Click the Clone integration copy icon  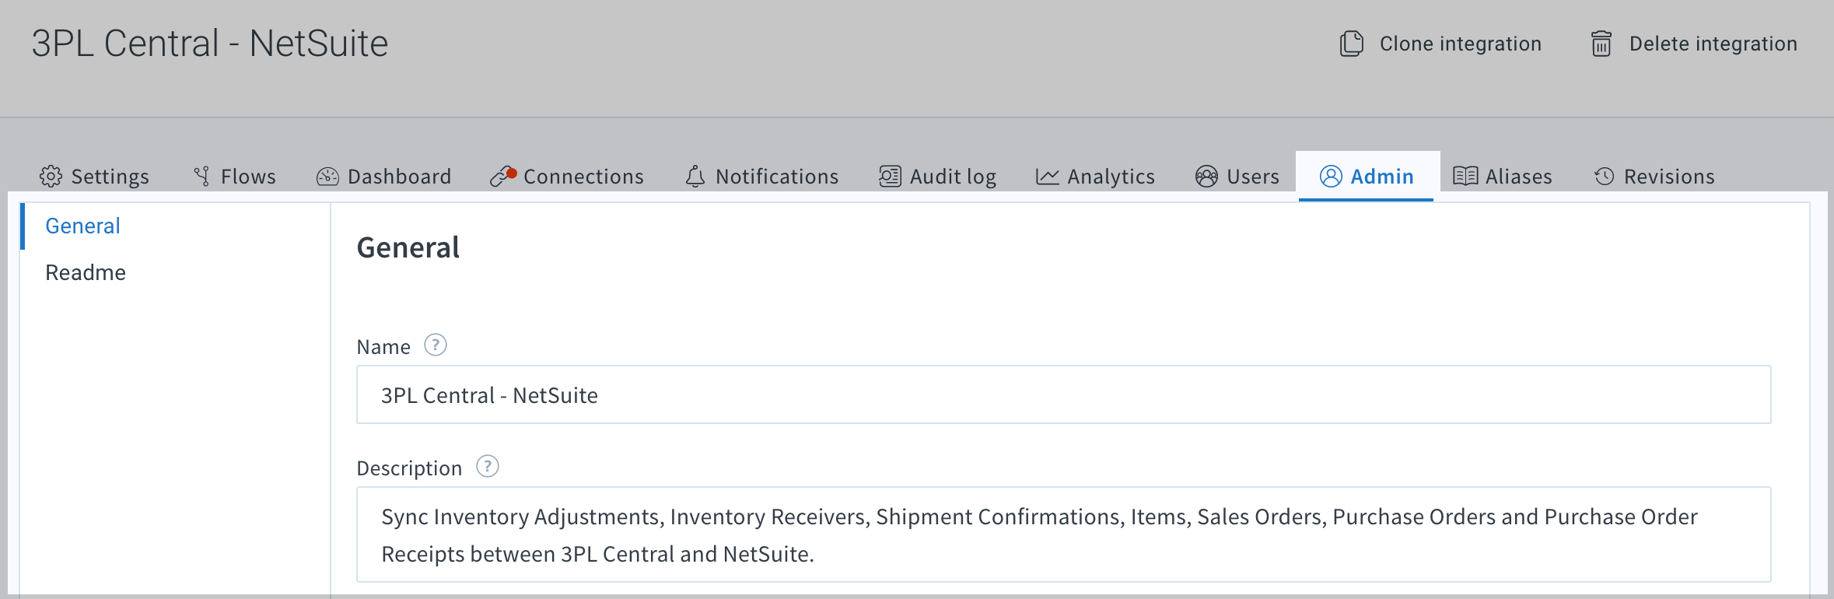click(x=1352, y=44)
